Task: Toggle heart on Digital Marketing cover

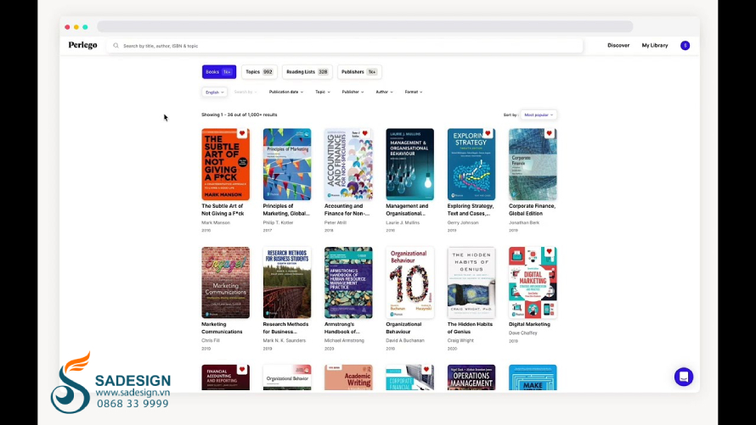Action: 549,252
